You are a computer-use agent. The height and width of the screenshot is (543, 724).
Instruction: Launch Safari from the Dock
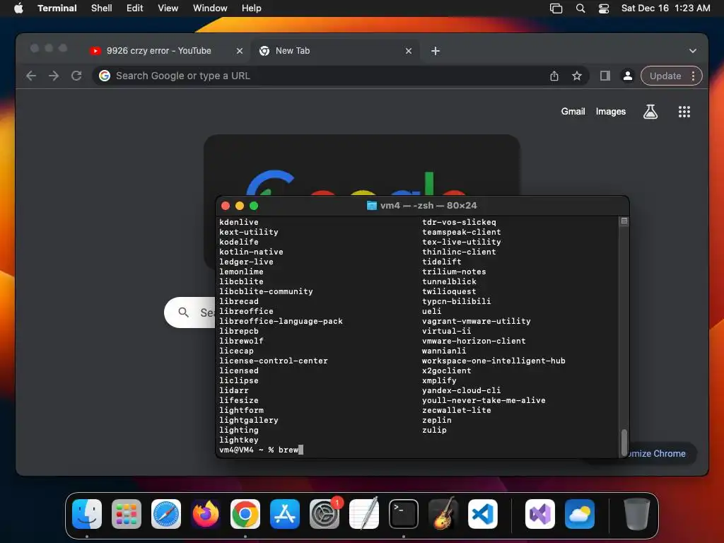click(x=166, y=514)
